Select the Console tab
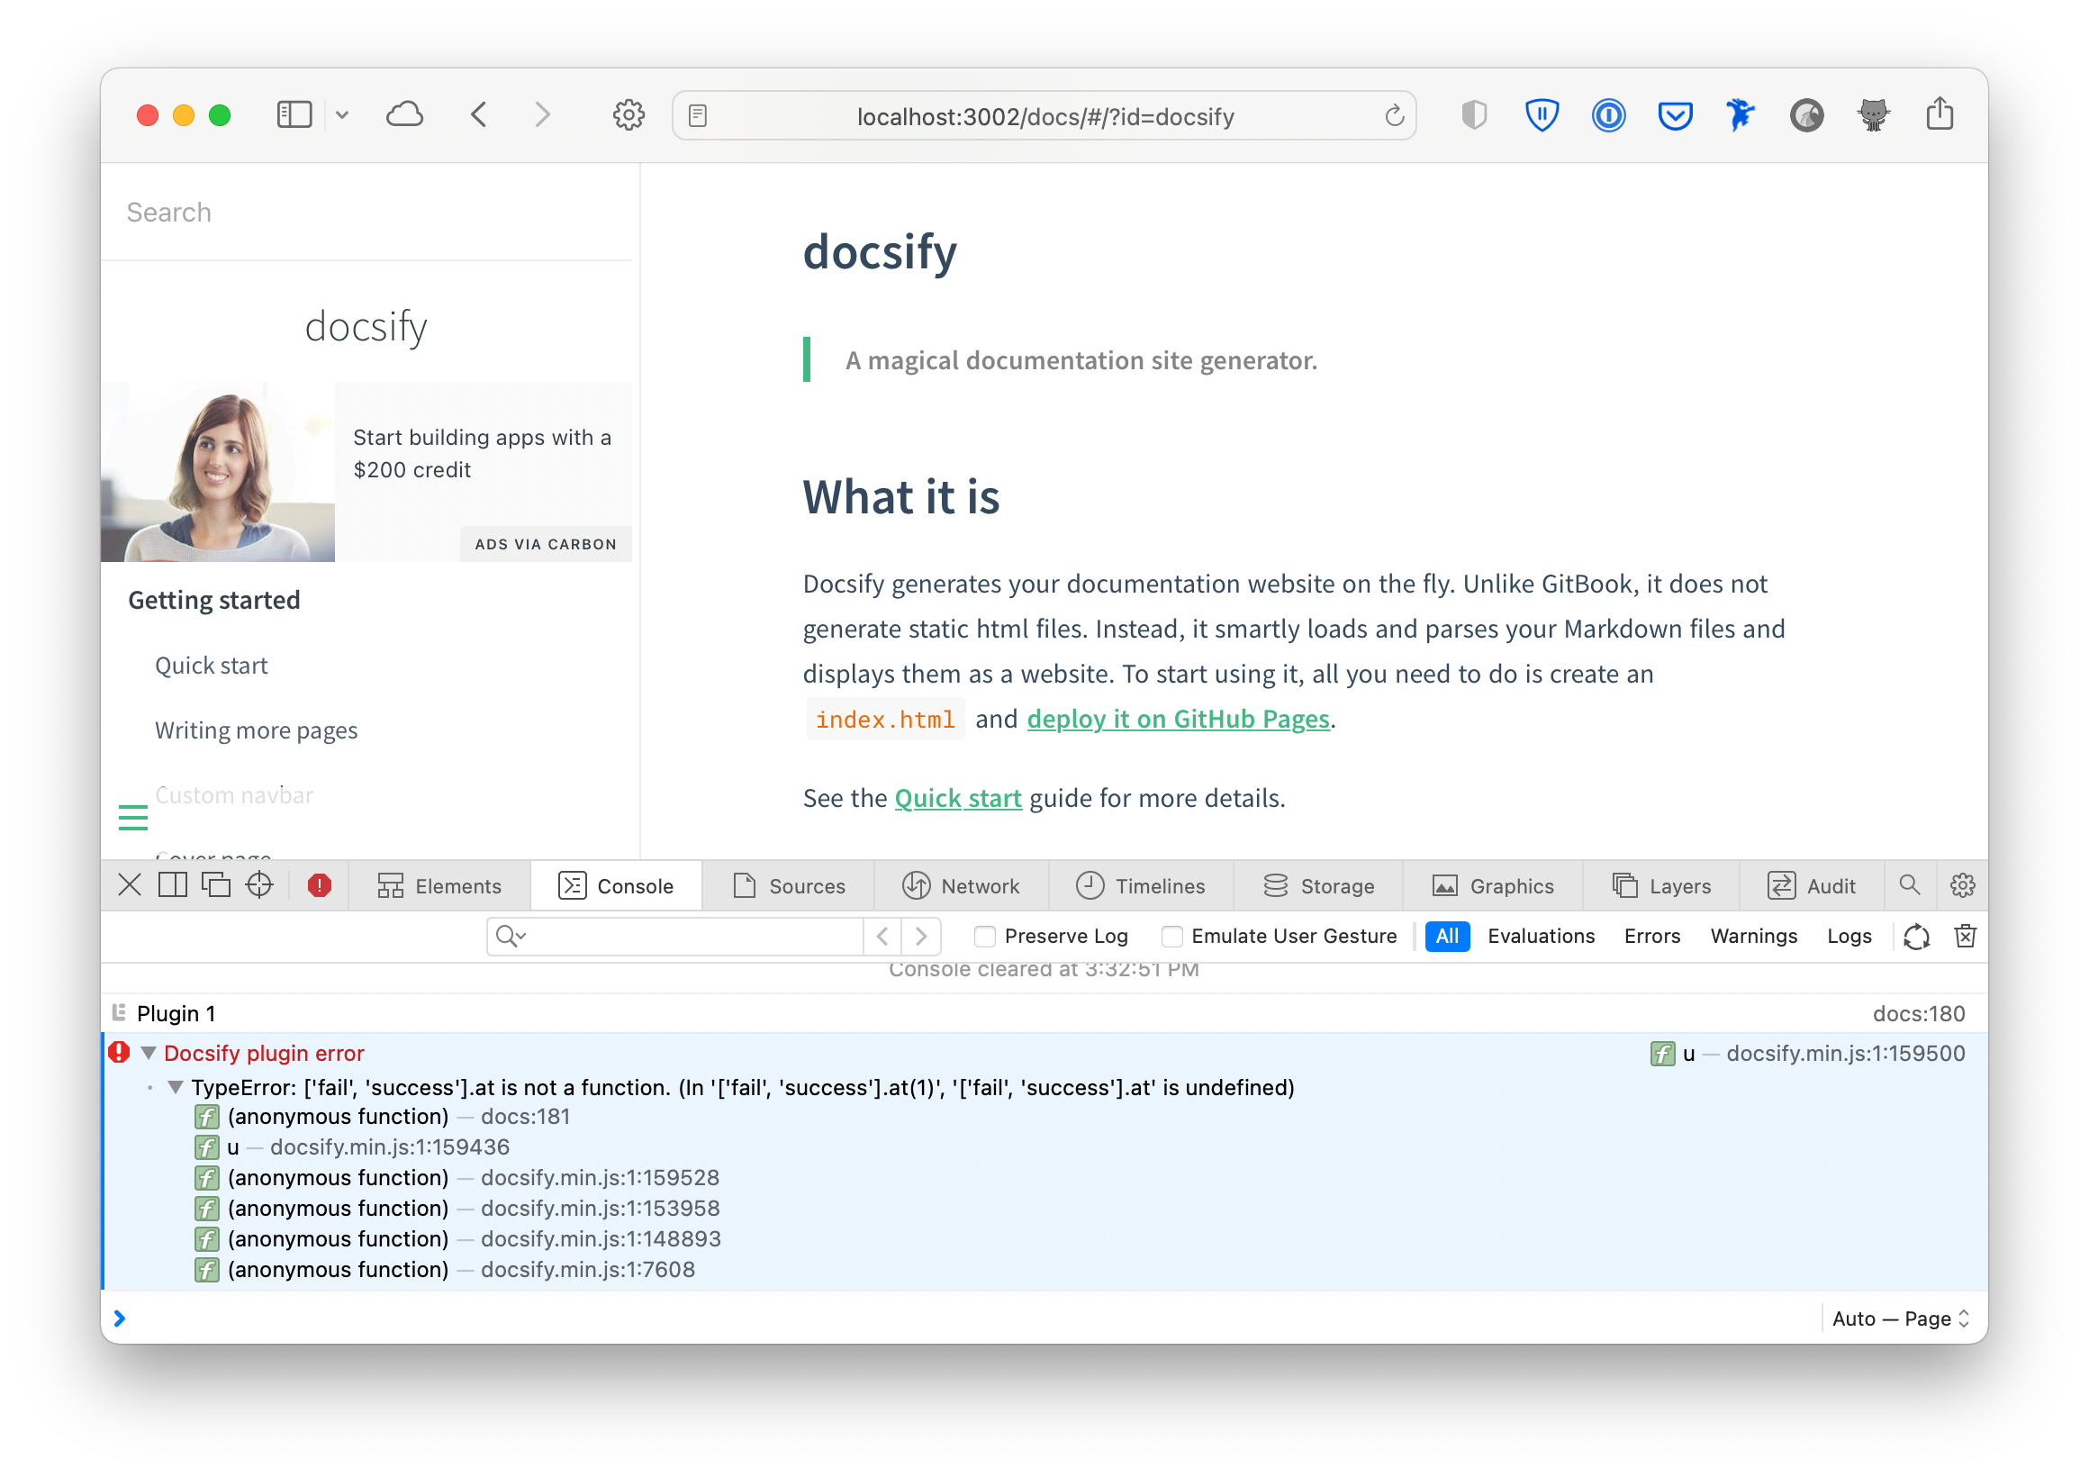 tap(617, 886)
